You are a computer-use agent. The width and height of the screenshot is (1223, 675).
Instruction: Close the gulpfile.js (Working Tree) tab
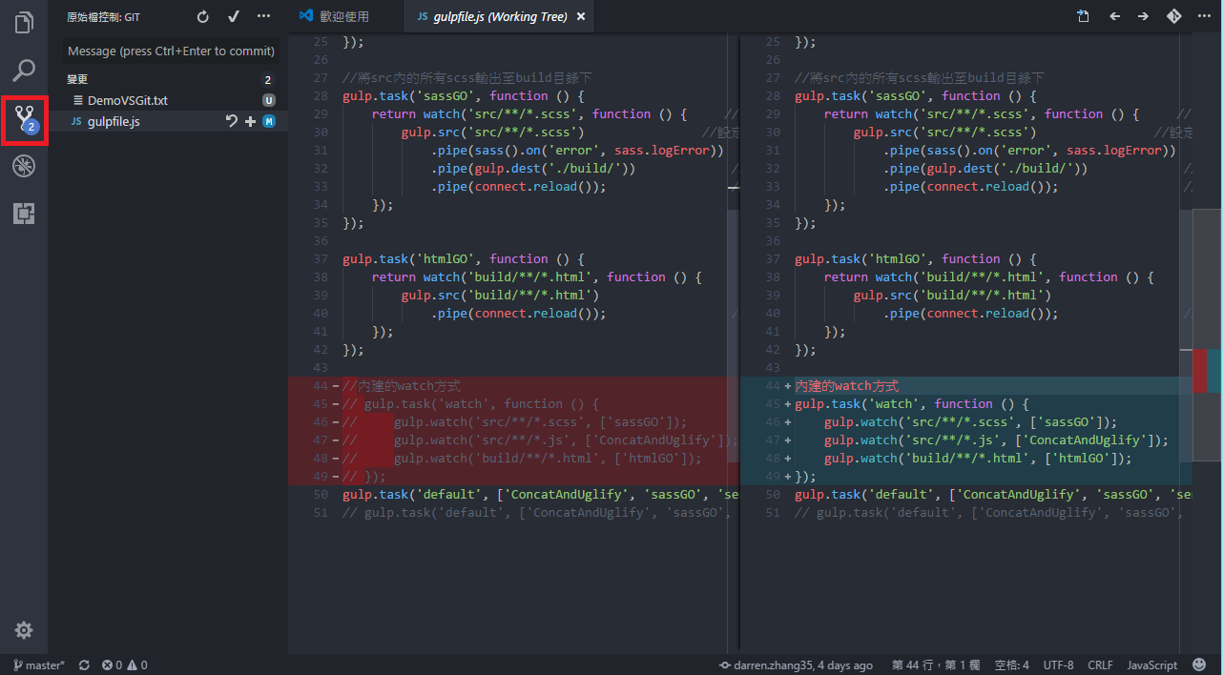580,16
